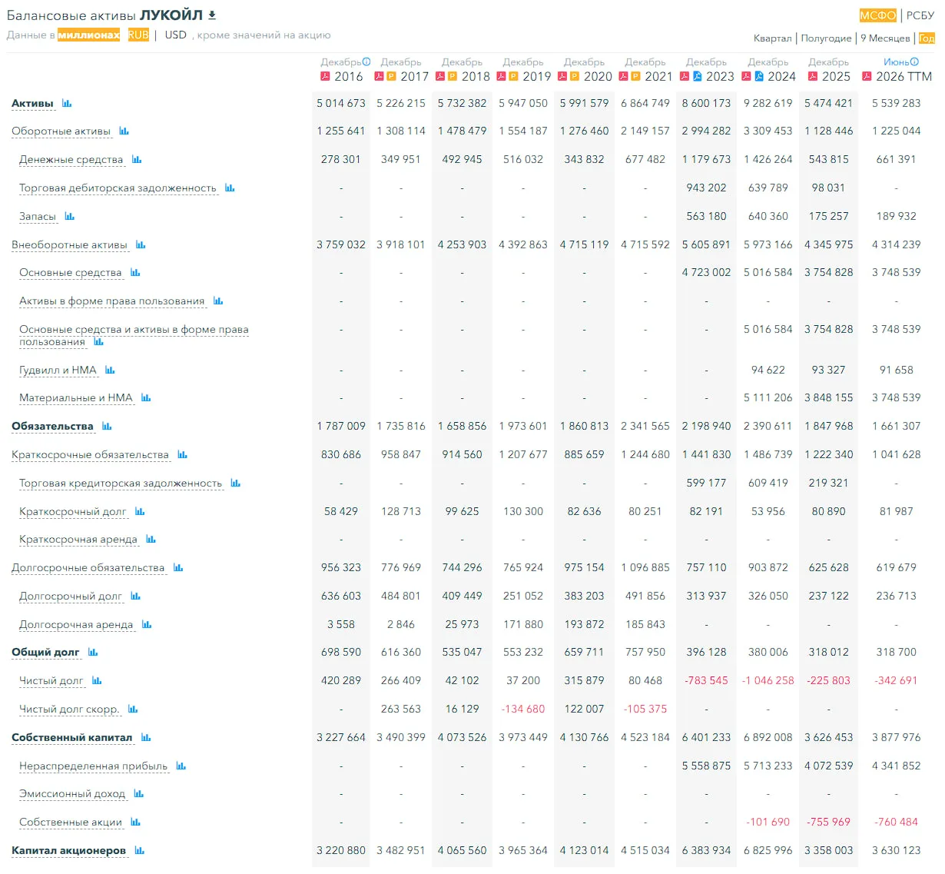Switch reporting standard to РСБУ
945x874 pixels.
[x=920, y=15]
